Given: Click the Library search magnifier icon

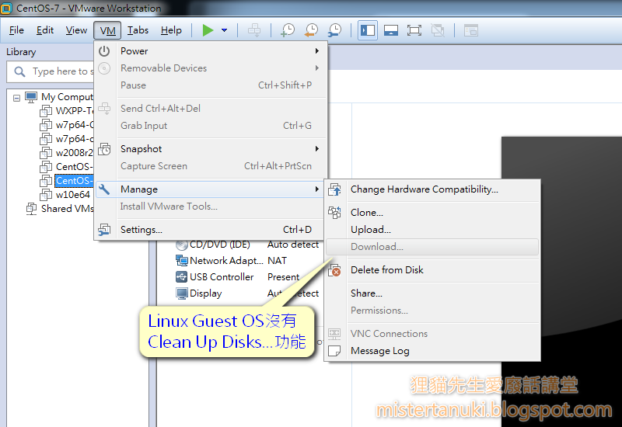Looking at the screenshot, I should [x=19, y=71].
